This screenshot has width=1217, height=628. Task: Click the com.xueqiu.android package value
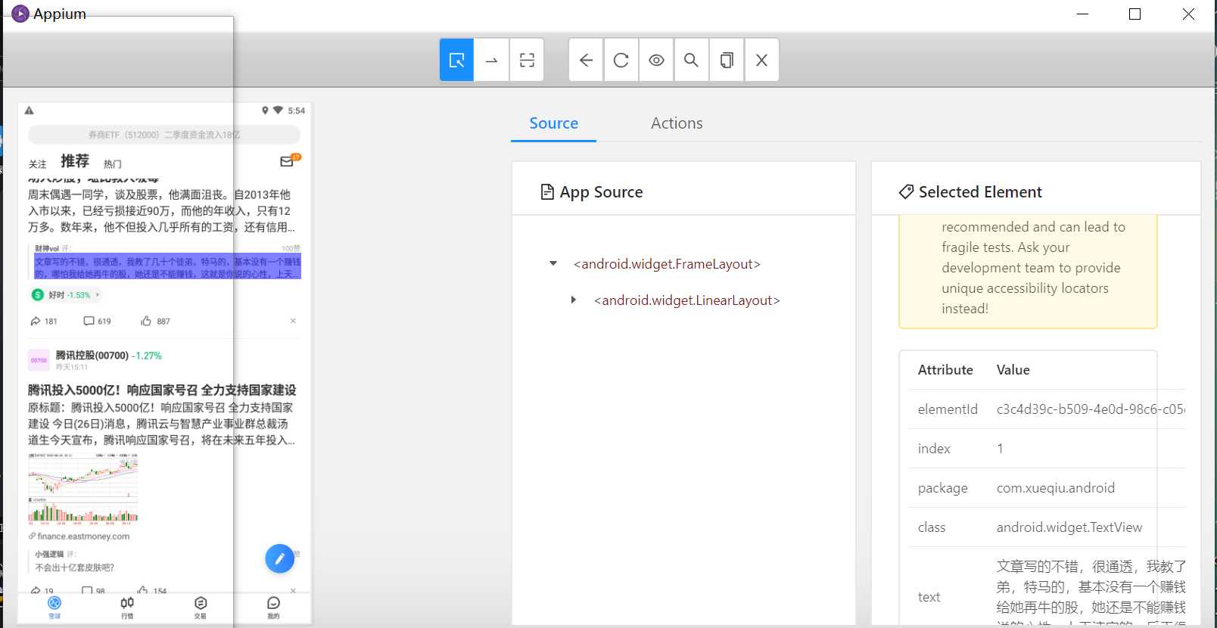coord(1055,488)
